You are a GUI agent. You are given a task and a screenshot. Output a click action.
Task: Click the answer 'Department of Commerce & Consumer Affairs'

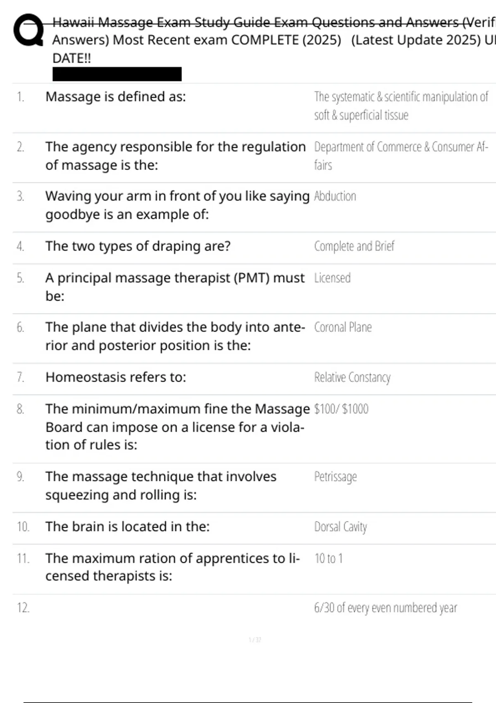point(401,155)
